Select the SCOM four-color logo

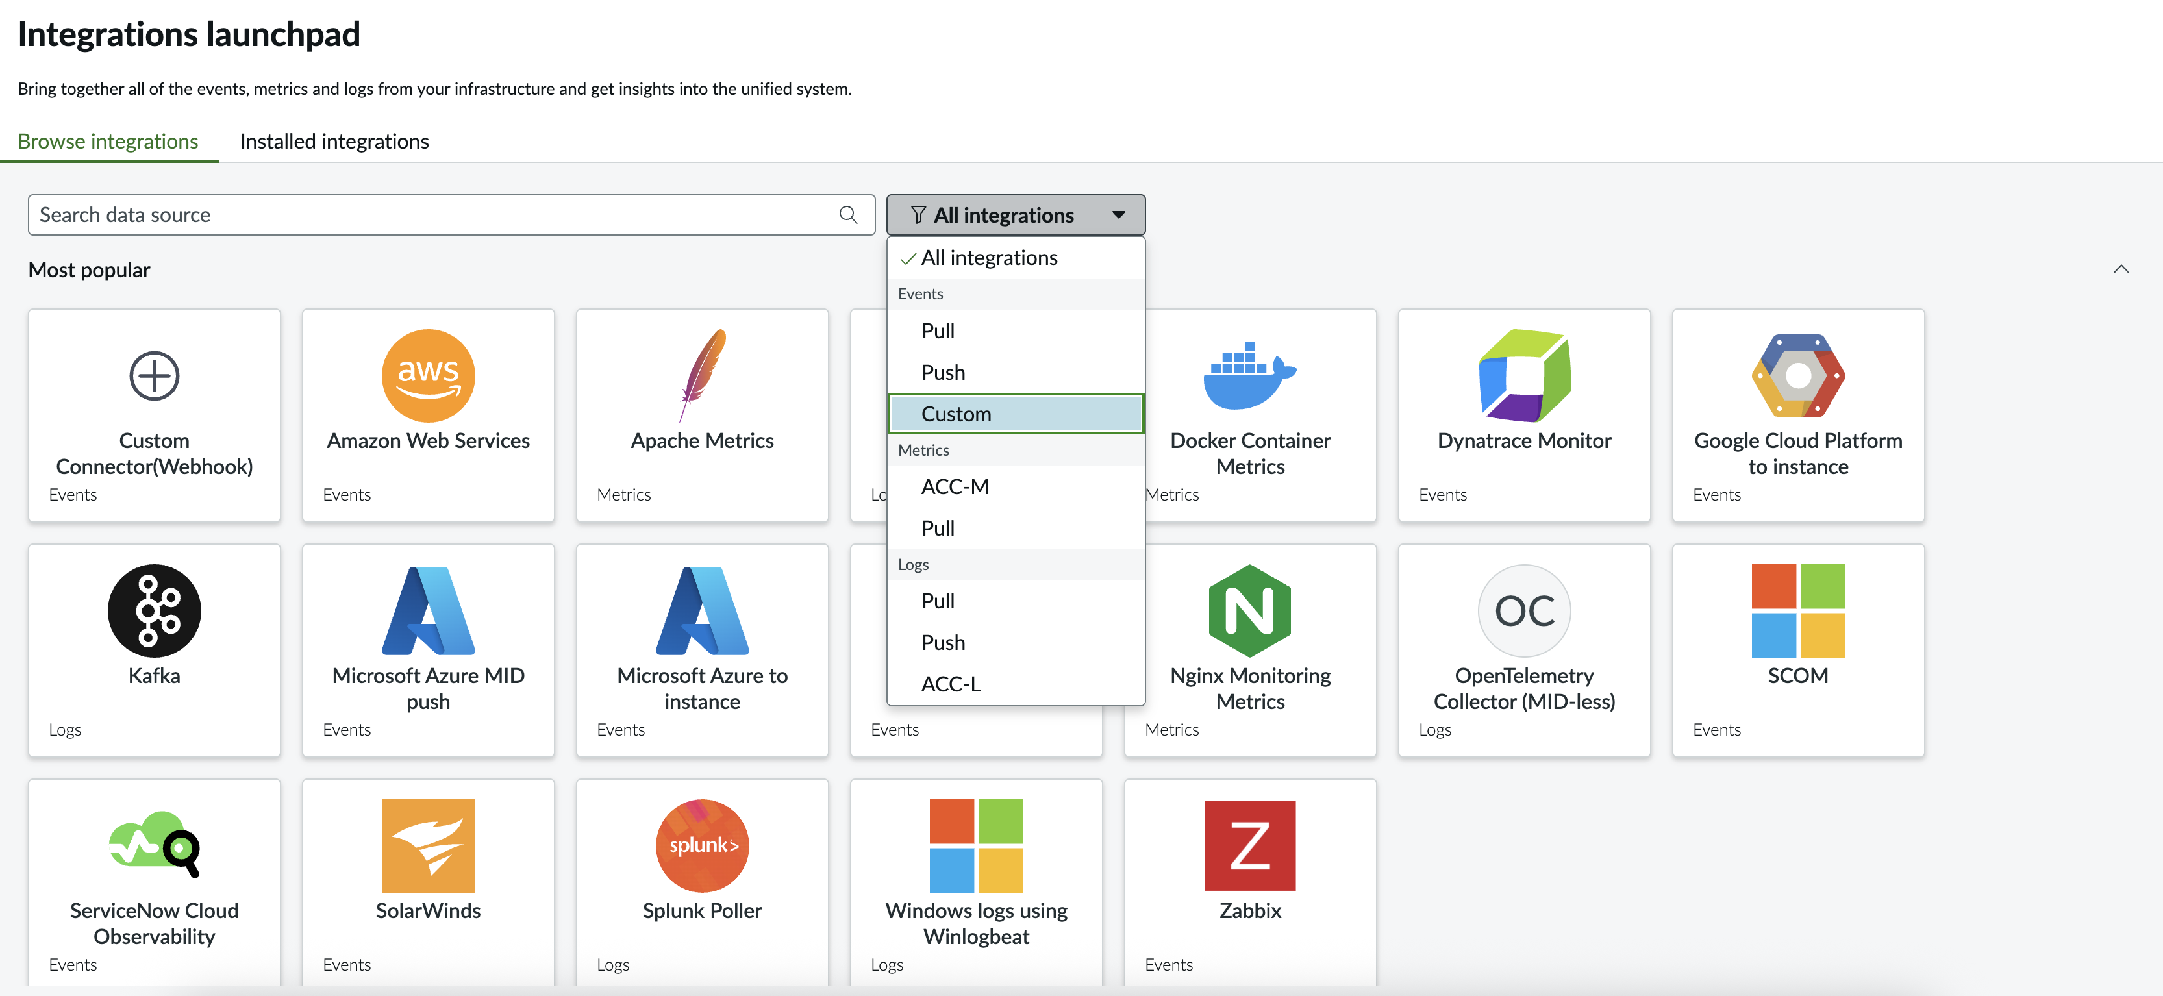coord(1798,610)
